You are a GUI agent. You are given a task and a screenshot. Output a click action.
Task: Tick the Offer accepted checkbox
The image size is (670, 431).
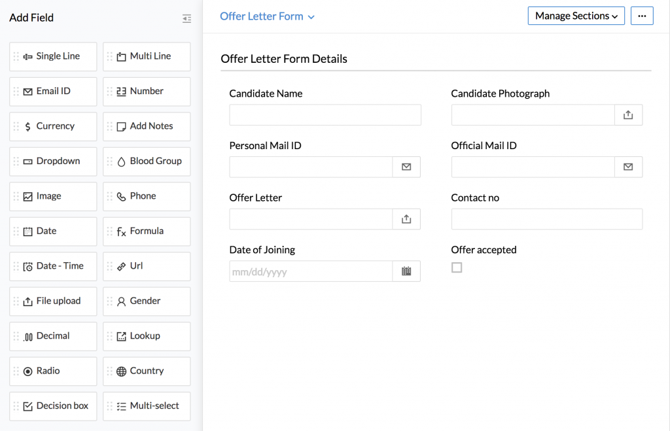pos(457,267)
